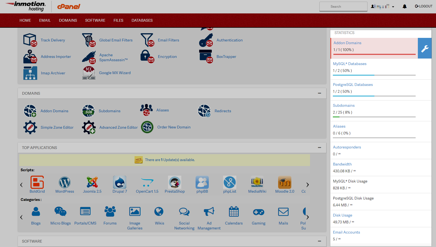Open the 1 Update(s) available link
The image size is (436, 247).
(179, 160)
